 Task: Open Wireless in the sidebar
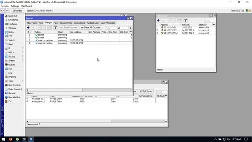(x=12, y=28)
